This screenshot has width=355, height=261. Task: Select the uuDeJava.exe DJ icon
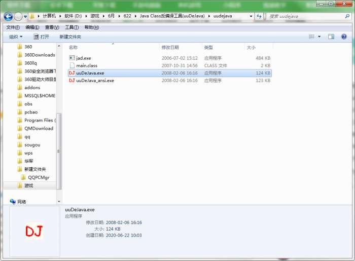[72, 73]
